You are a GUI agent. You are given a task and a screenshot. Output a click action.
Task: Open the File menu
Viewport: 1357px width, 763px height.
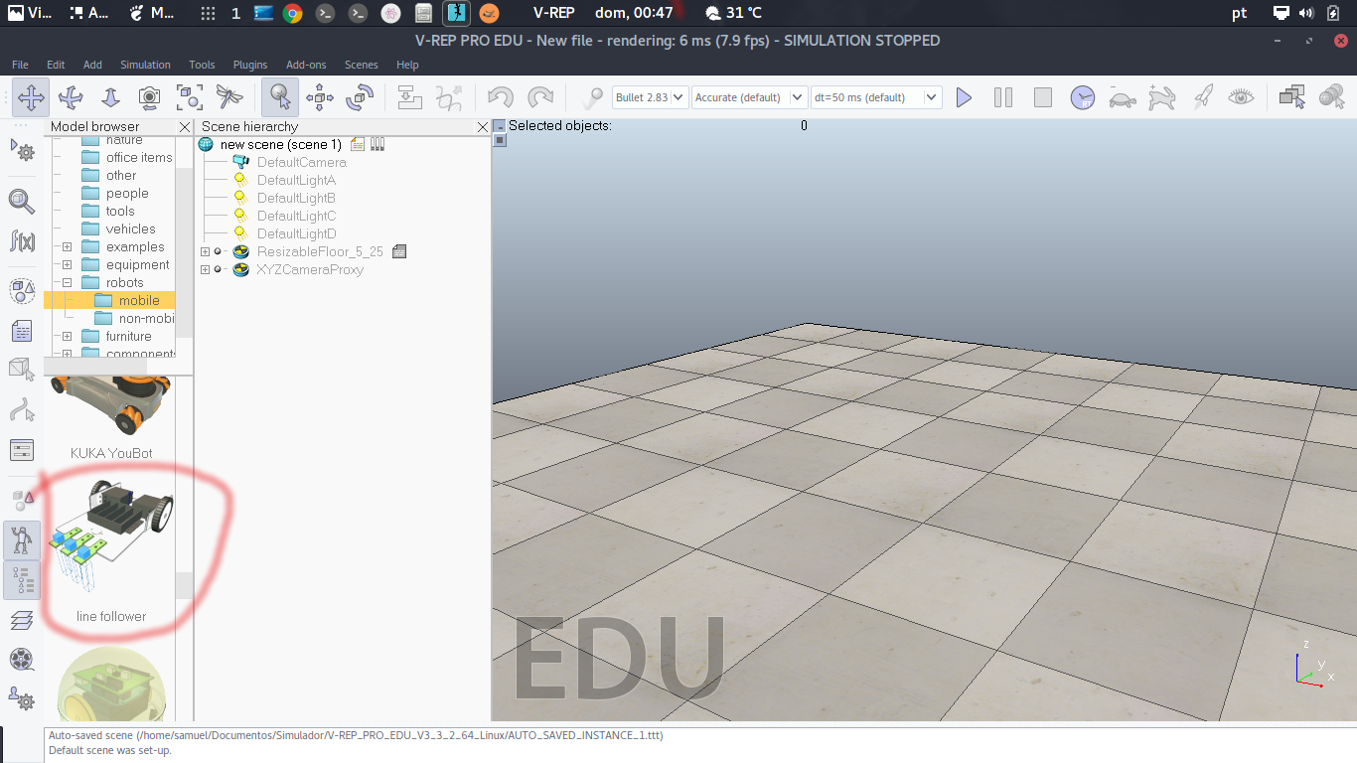20,65
